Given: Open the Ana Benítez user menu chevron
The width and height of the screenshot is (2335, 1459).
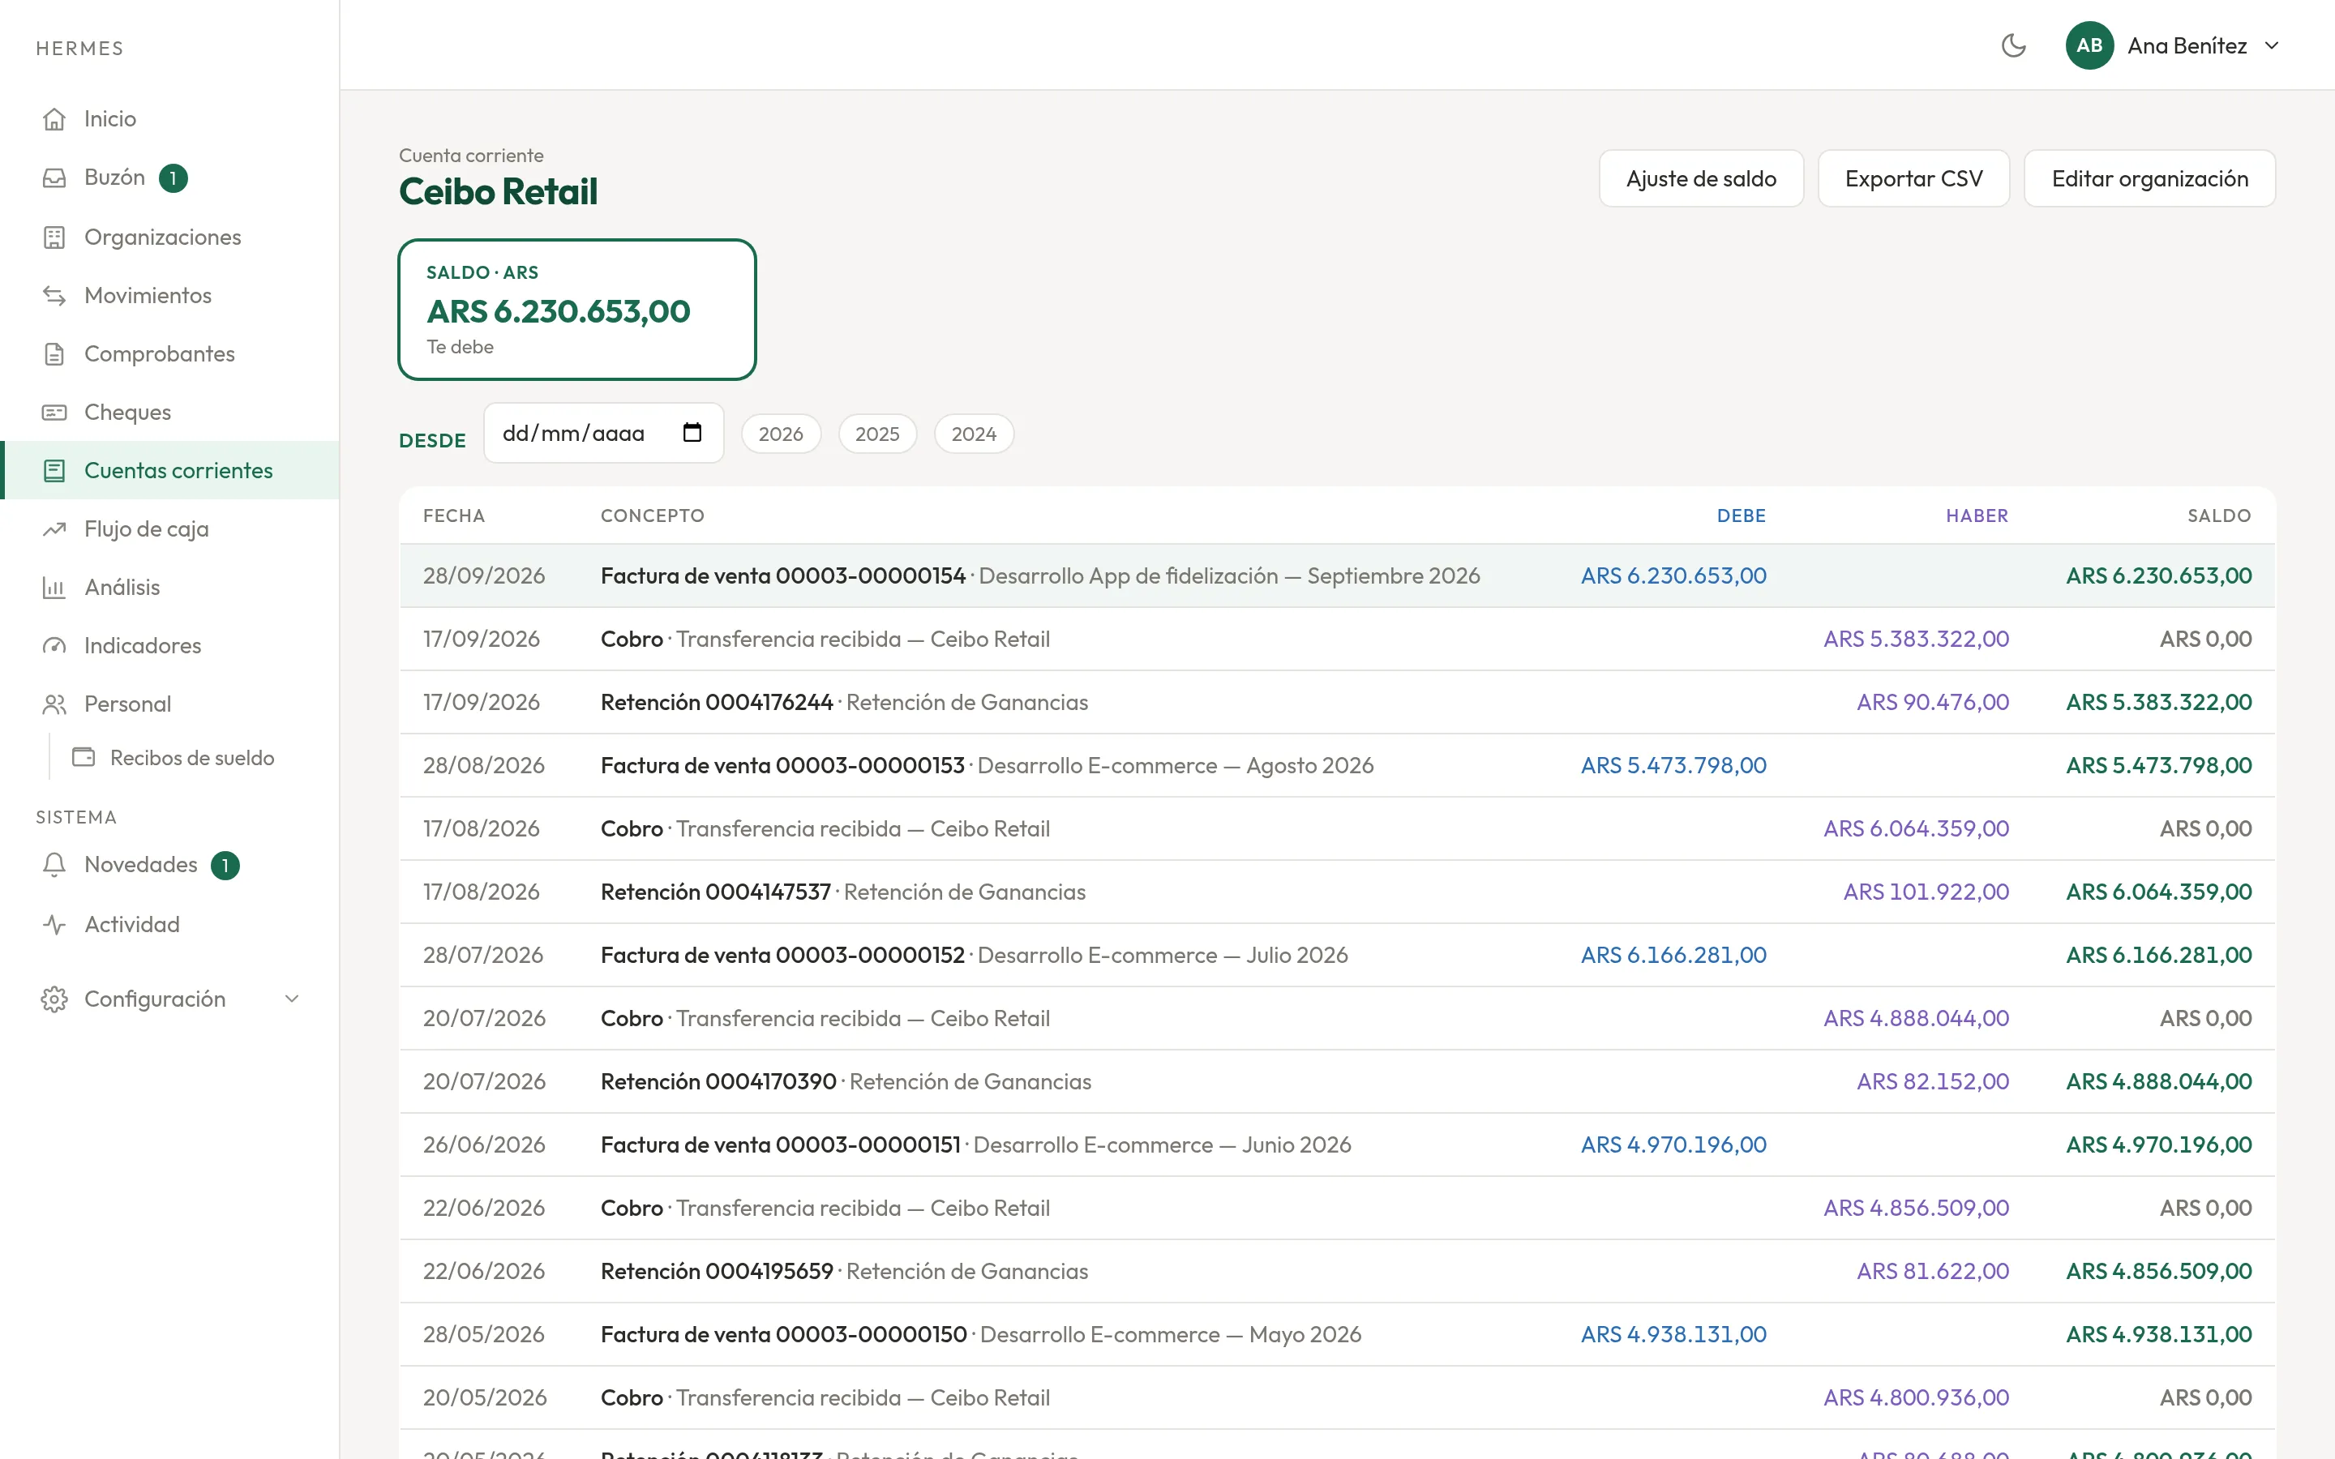Looking at the screenshot, I should (2271, 45).
